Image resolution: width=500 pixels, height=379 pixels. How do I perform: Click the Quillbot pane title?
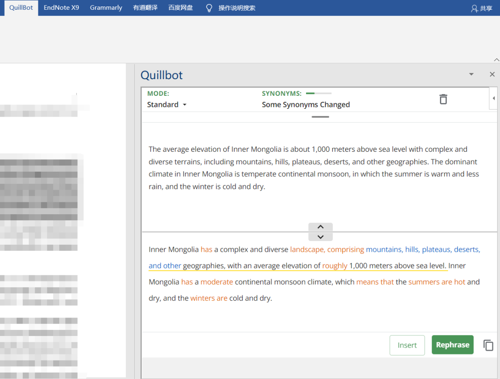[162, 75]
